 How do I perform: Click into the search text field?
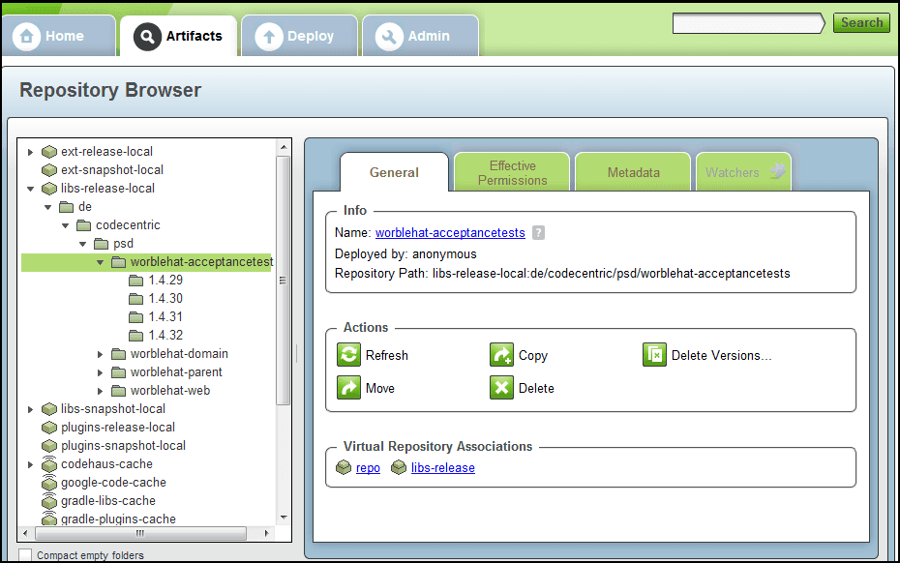click(x=747, y=23)
